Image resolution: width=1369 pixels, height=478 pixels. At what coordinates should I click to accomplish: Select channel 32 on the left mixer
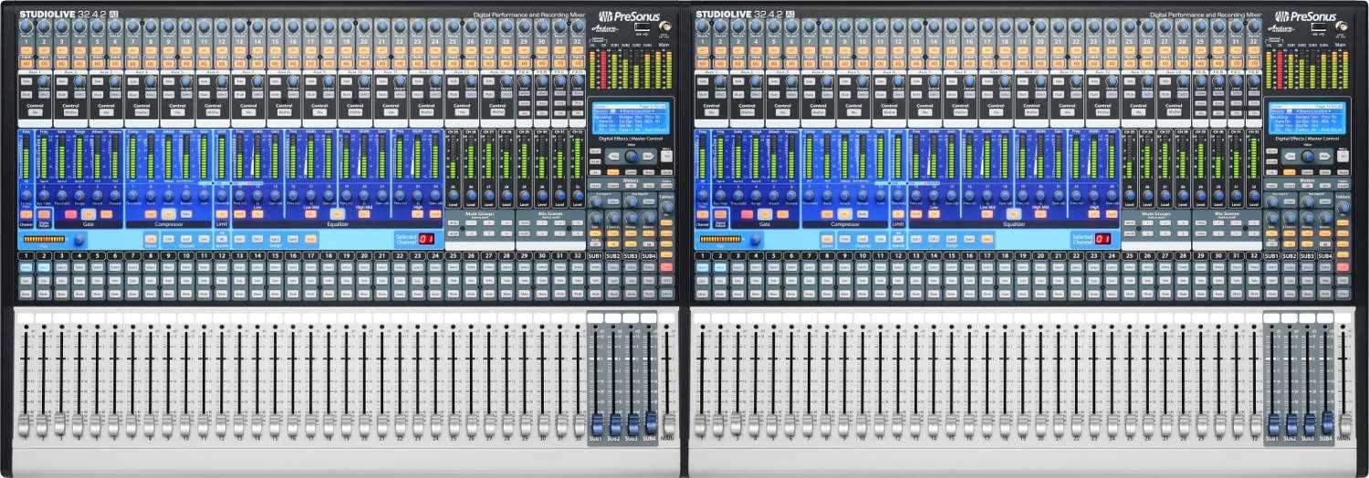(x=577, y=267)
